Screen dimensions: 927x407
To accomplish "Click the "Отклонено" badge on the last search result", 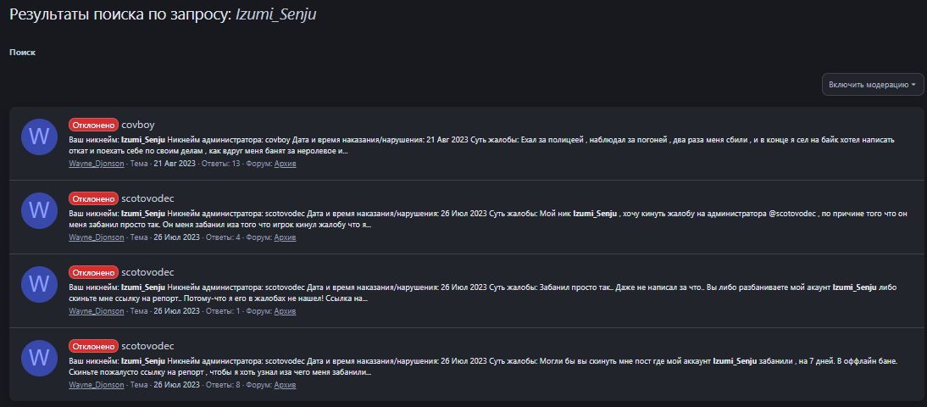I will click(93, 346).
